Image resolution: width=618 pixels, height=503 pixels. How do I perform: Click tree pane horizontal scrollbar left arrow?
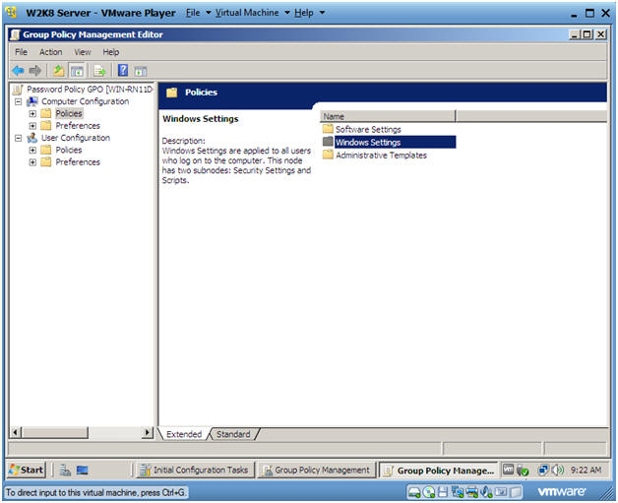(16, 433)
